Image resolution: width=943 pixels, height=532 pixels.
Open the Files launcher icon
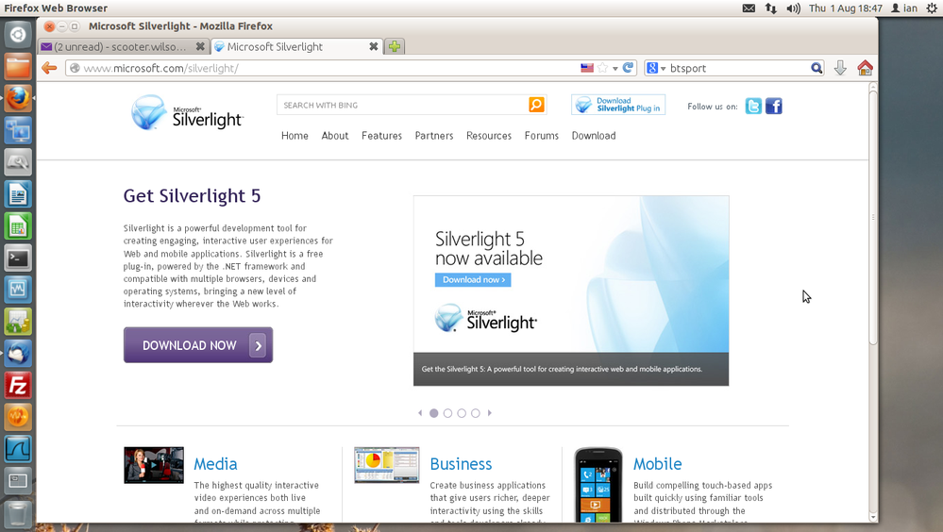(18, 66)
